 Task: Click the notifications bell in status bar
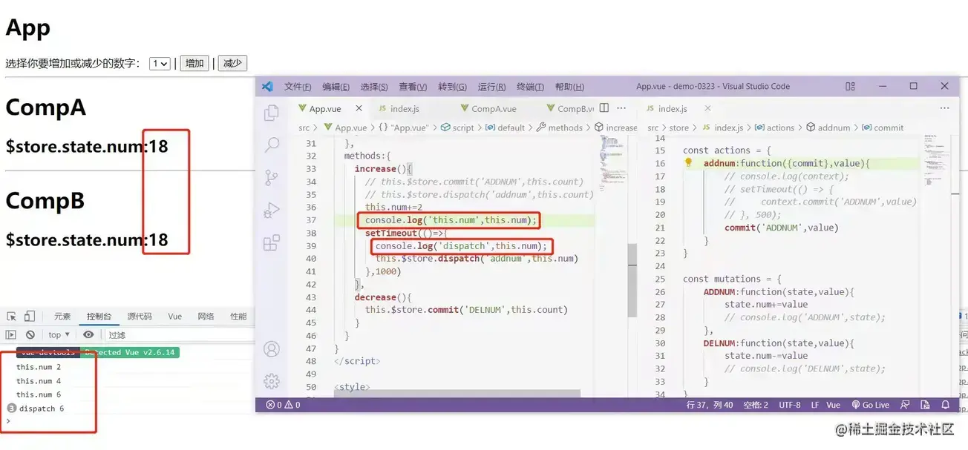coord(945,405)
